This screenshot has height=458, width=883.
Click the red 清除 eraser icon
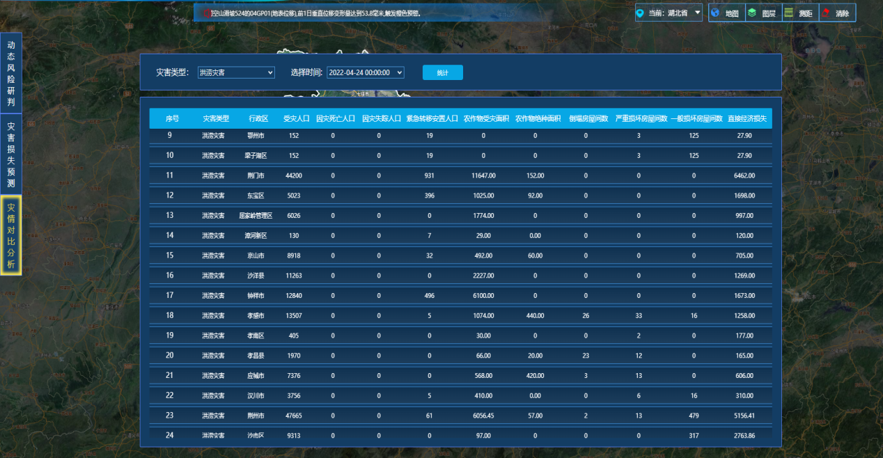pyautogui.click(x=826, y=13)
